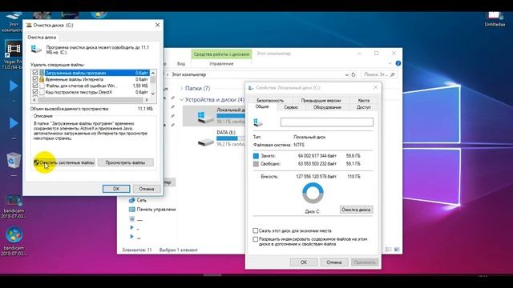The image size is (513, 288).
Task: Click 'Просмотреть файлы' button
Action: point(125,162)
